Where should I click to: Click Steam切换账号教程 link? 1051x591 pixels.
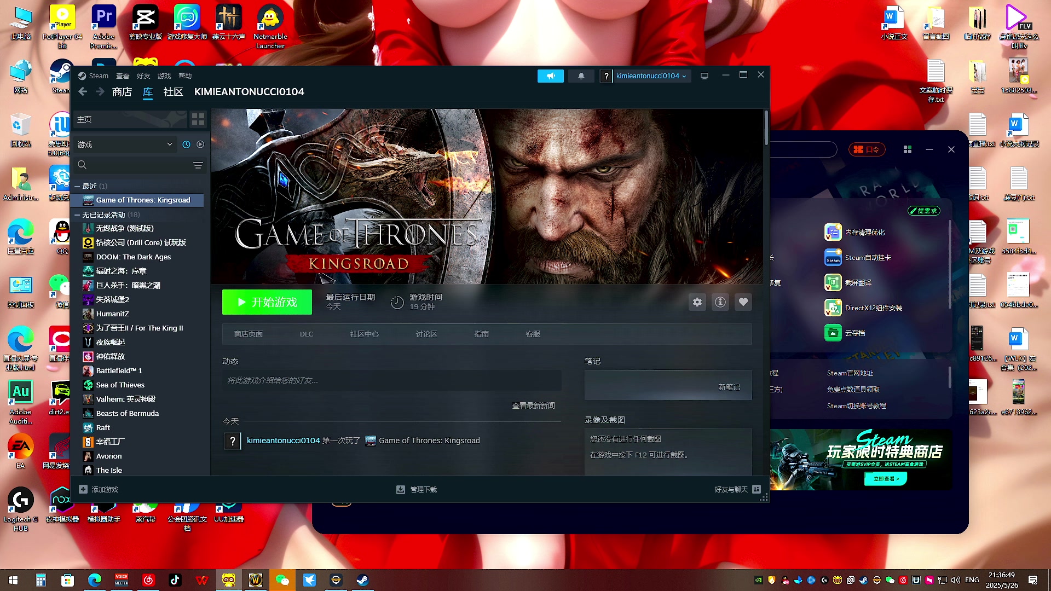pyautogui.click(x=857, y=406)
